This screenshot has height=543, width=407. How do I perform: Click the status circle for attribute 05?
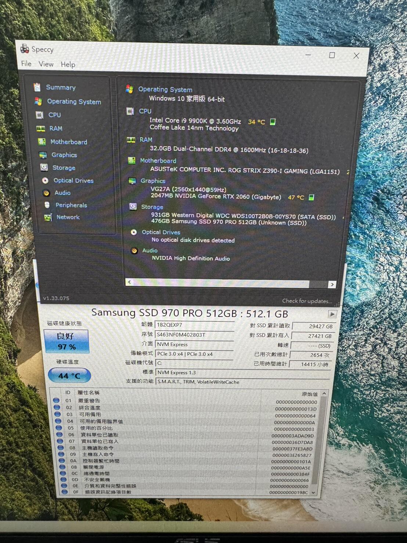(59, 428)
